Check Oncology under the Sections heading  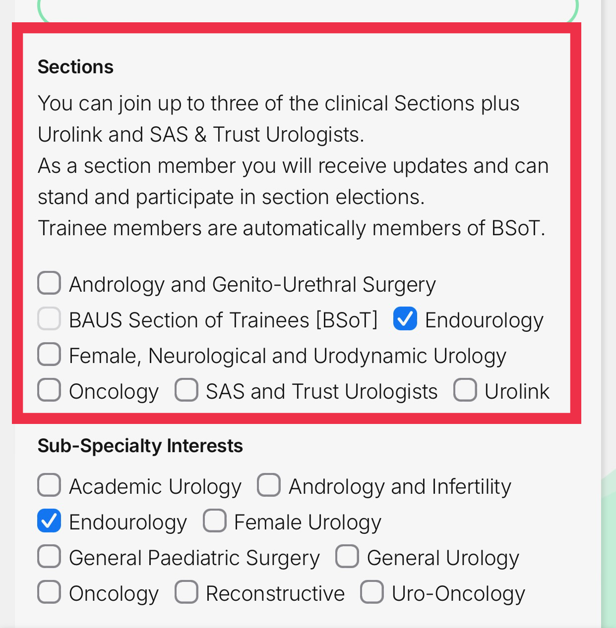[49, 390]
